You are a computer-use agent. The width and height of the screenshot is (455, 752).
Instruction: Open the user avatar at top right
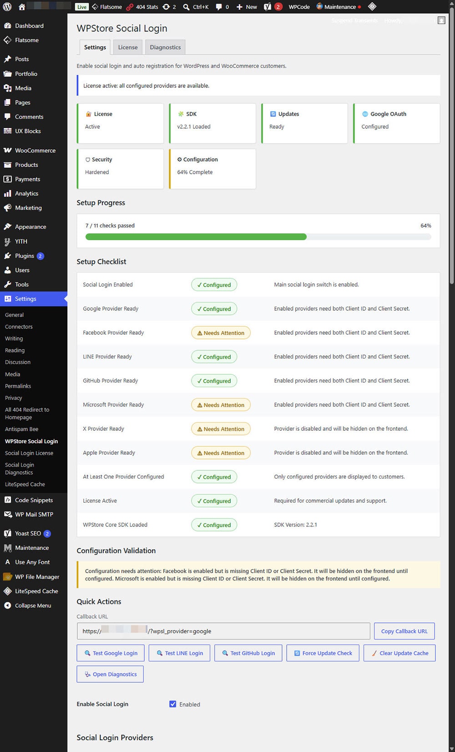coord(441,20)
